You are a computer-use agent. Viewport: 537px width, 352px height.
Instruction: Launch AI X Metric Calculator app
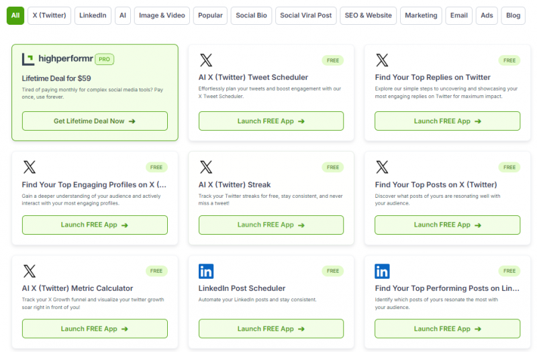pos(95,329)
